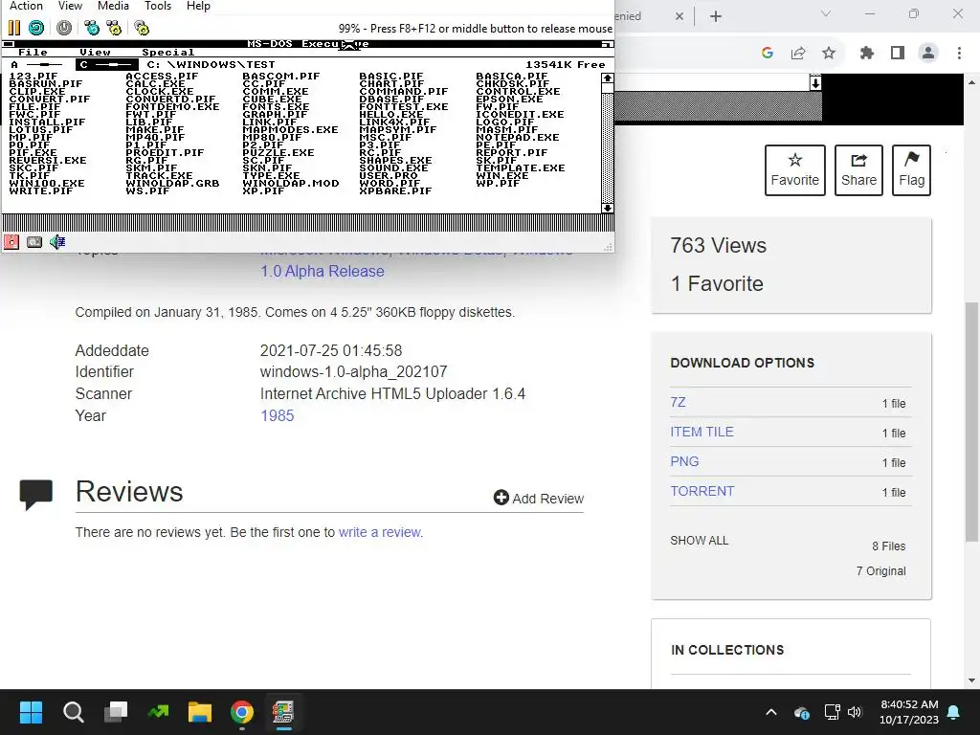980x735 pixels.
Task: Select PUZZLE.EXE in the file list
Action: (x=278, y=152)
